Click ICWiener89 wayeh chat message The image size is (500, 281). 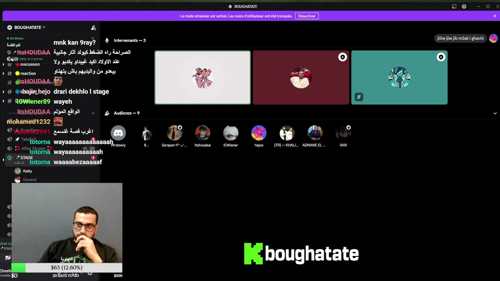[x=45, y=101]
